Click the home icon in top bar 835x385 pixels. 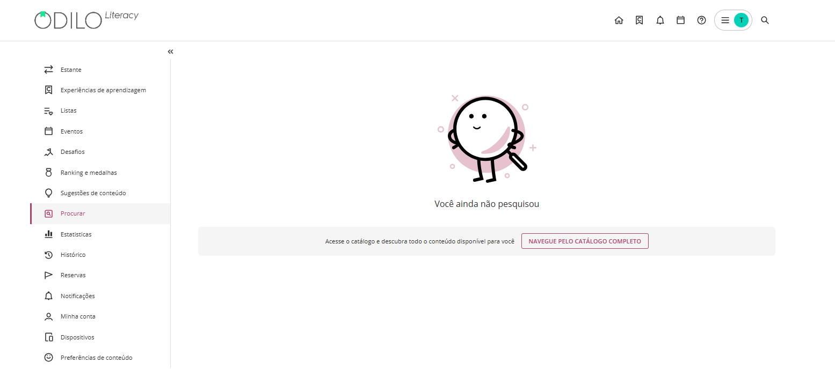point(619,20)
